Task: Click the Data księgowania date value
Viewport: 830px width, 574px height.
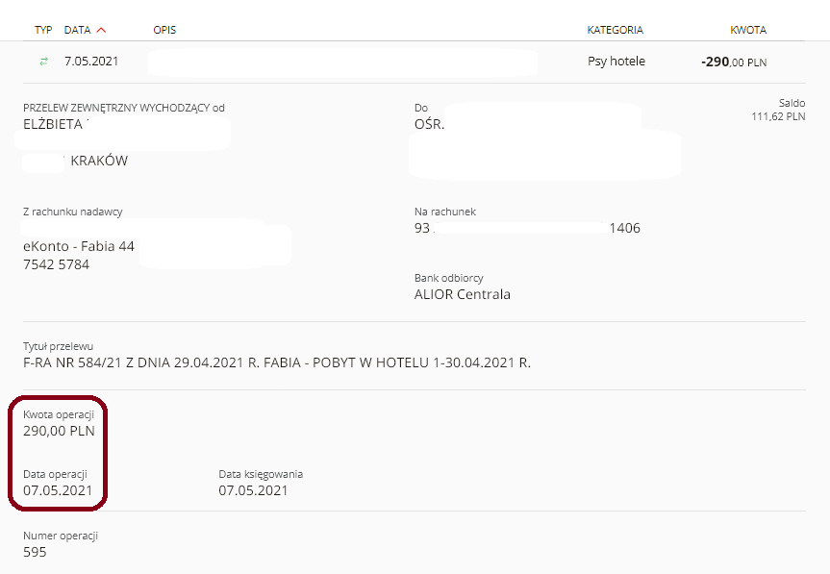Action: pyautogui.click(x=253, y=491)
